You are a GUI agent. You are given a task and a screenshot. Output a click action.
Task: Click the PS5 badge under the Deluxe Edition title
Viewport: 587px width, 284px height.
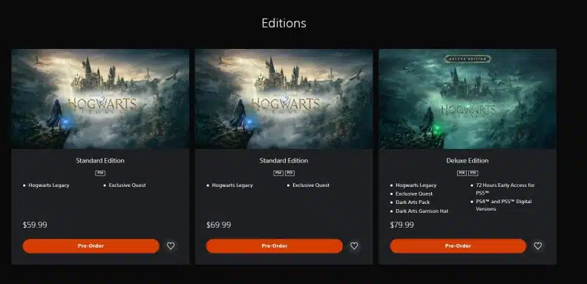click(473, 173)
